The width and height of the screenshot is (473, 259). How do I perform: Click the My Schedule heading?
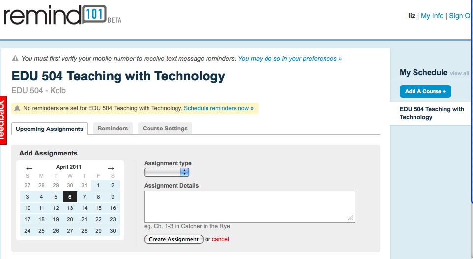pos(423,73)
